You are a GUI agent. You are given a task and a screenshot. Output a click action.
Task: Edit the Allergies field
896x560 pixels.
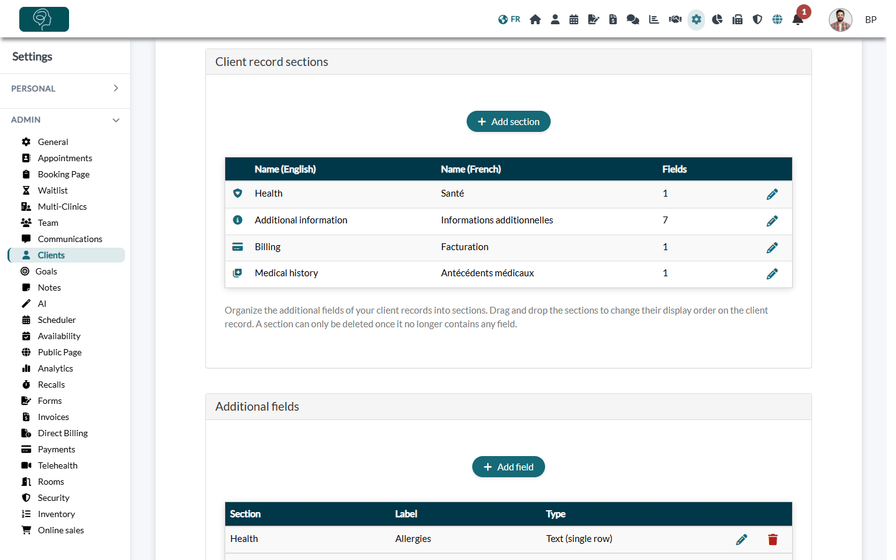point(742,539)
